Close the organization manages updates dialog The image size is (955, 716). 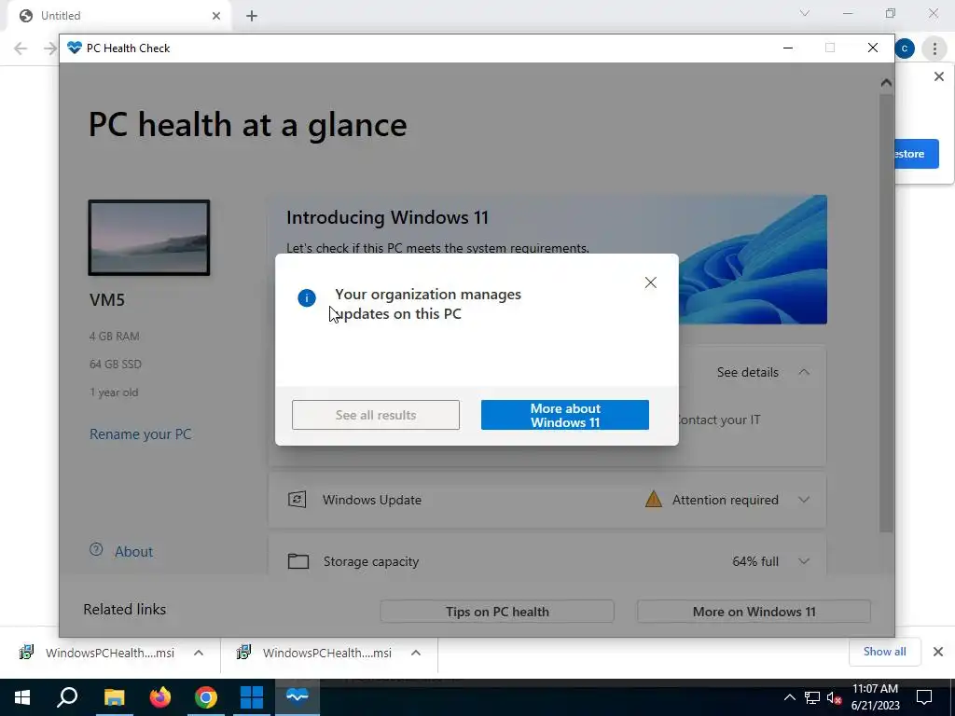point(650,282)
